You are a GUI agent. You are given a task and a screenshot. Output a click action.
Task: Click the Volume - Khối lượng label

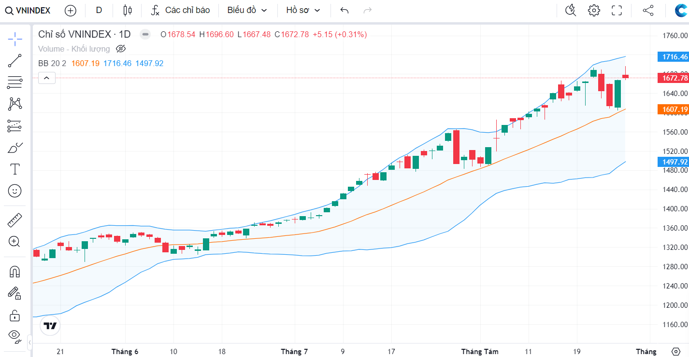click(x=74, y=49)
